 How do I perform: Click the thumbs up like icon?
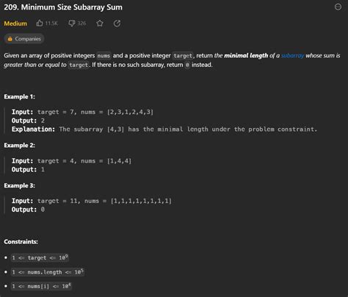click(40, 24)
